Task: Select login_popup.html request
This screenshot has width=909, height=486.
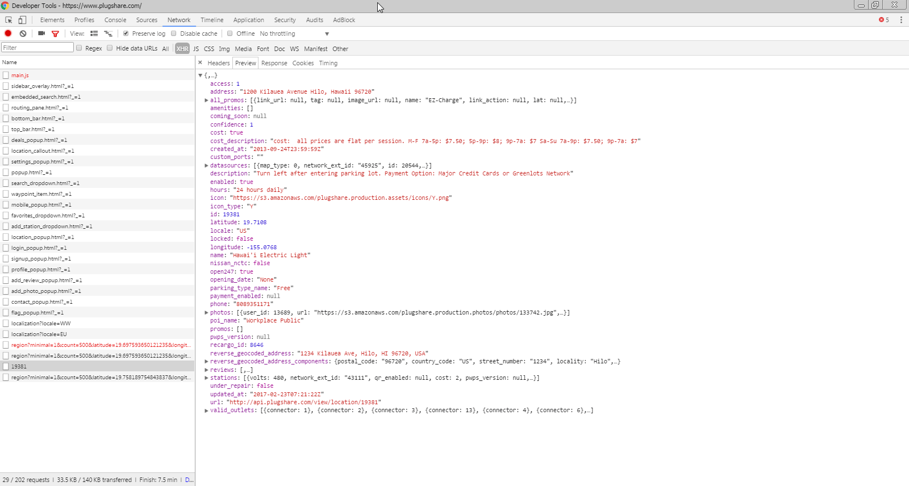Action: [x=97, y=248]
